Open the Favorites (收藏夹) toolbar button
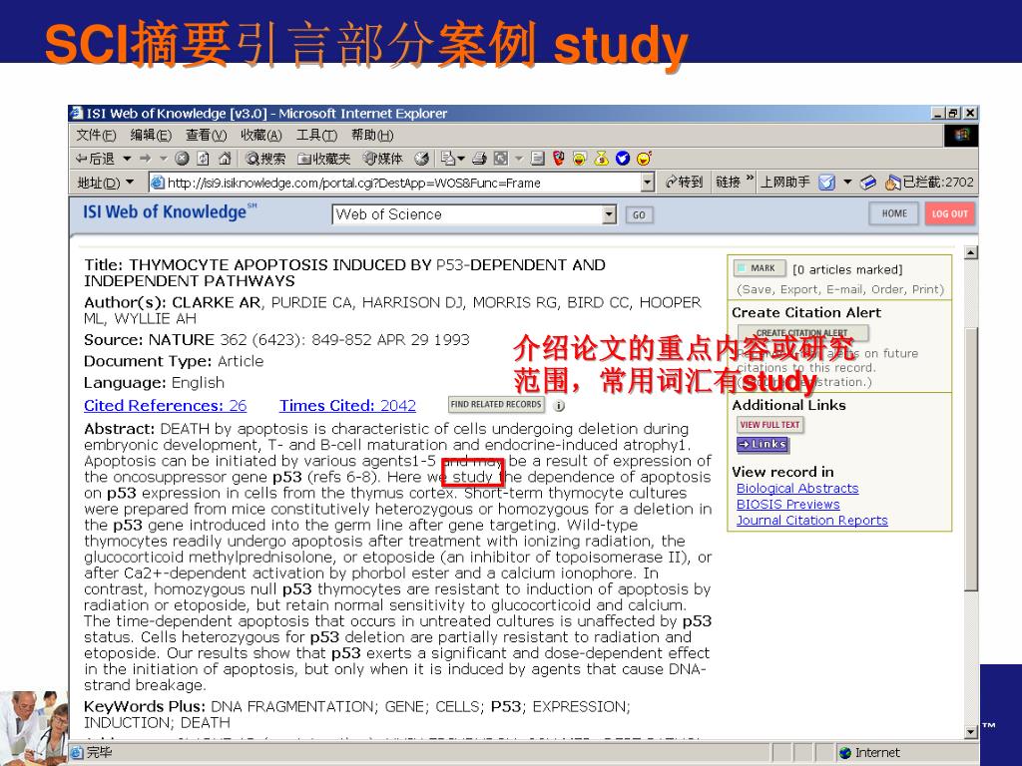 click(324, 159)
